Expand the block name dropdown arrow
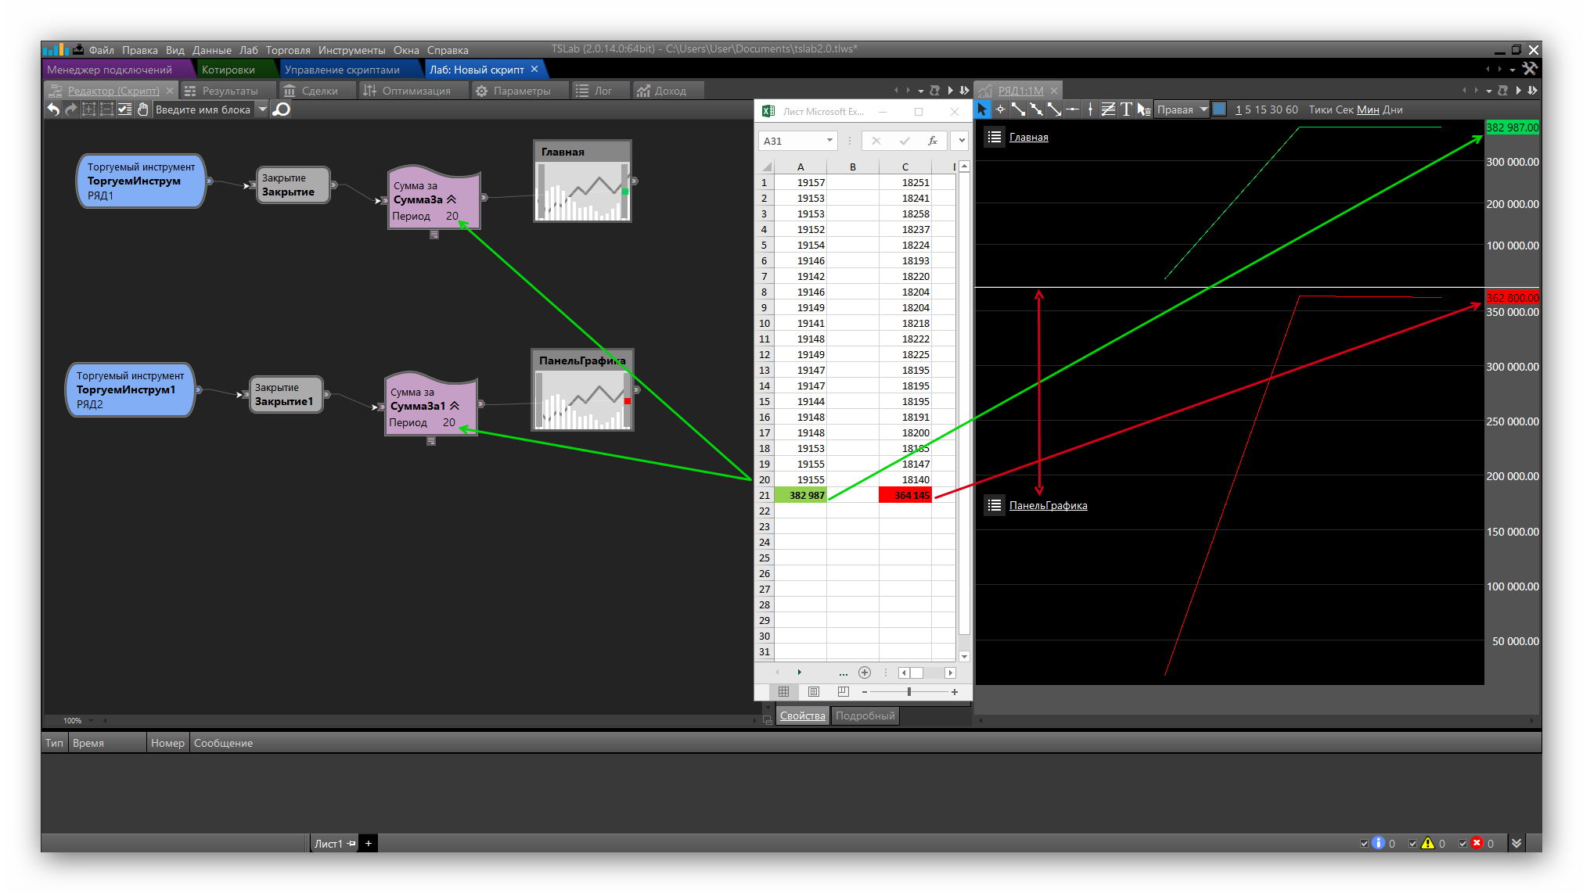 click(x=262, y=109)
